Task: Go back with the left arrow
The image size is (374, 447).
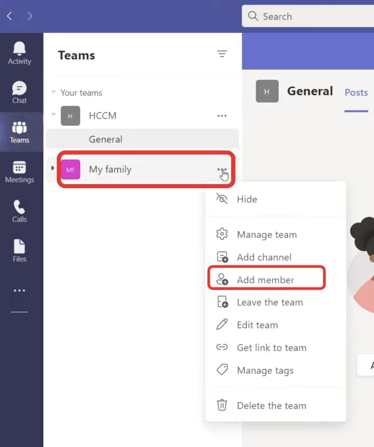Action: (9, 16)
